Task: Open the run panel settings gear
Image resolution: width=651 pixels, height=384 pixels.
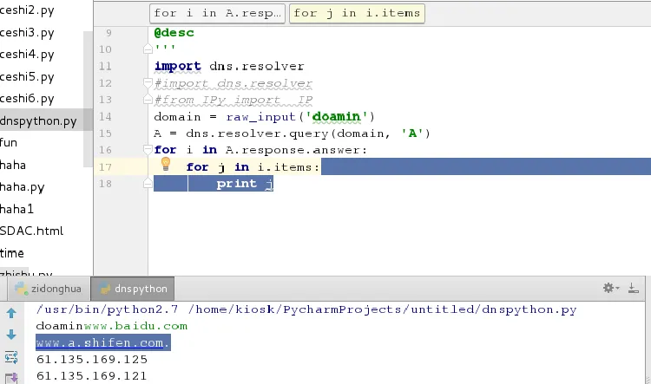Action: pyautogui.click(x=611, y=288)
